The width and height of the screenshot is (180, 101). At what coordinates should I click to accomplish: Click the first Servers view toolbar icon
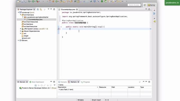[x=36, y=85]
